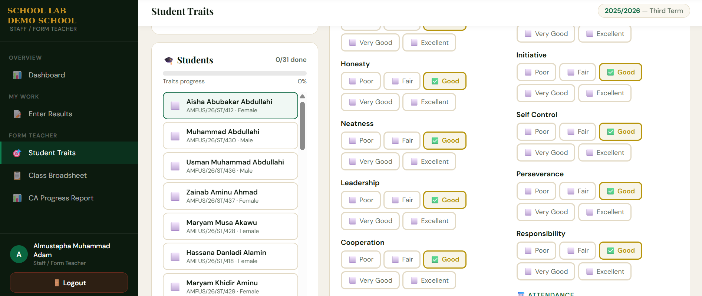Toggle Good under Leadership
The image size is (702, 296).
pyautogui.click(x=445, y=200)
